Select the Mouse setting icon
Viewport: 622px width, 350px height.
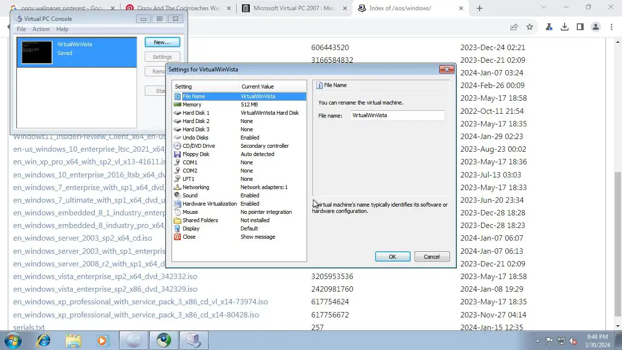pos(177,212)
